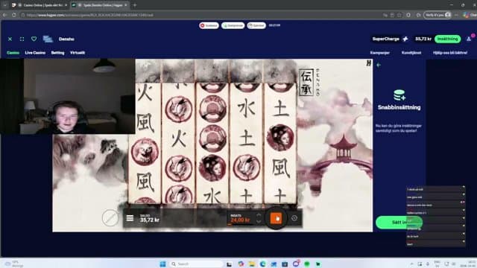Click the third pill button in top bar
The image size is (477, 268).
[x=256, y=25]
